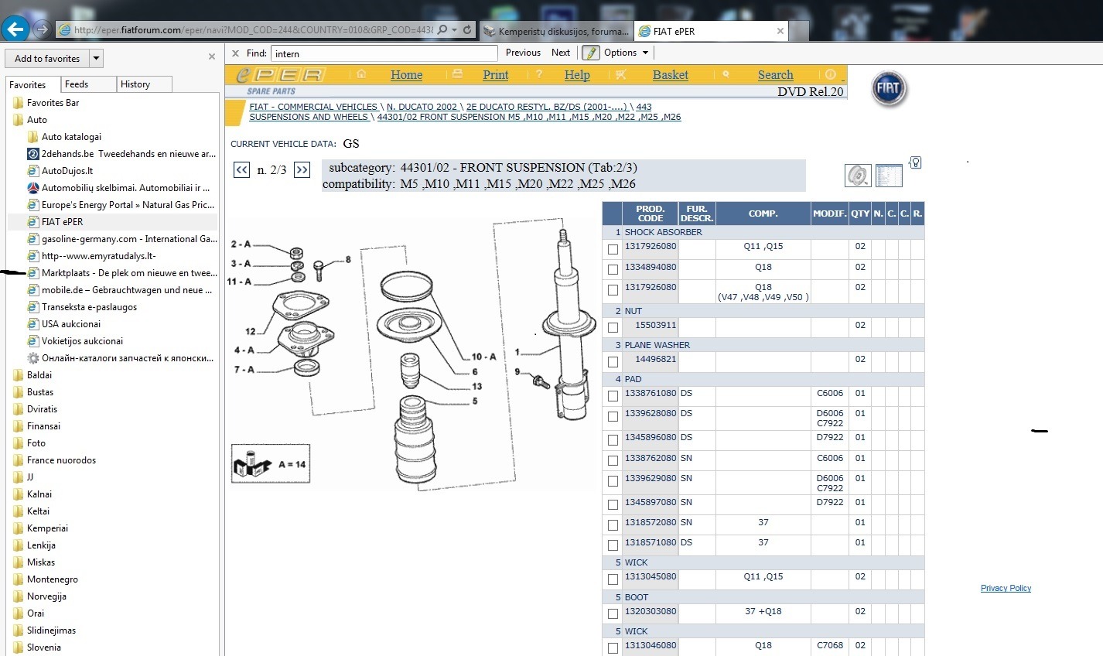Screen dimensions: 1103x656
Task: Click the printer icon beside Print
Action: (x=456, y=74)
